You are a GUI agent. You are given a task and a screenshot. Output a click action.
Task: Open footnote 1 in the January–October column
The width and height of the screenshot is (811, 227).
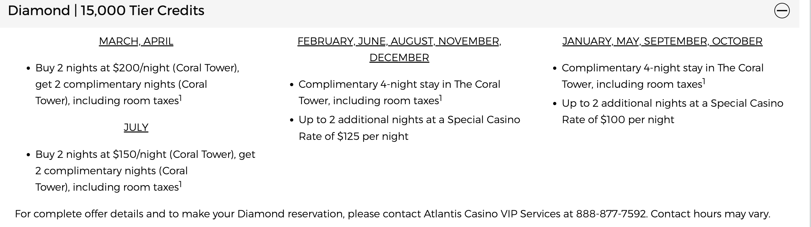704,81
